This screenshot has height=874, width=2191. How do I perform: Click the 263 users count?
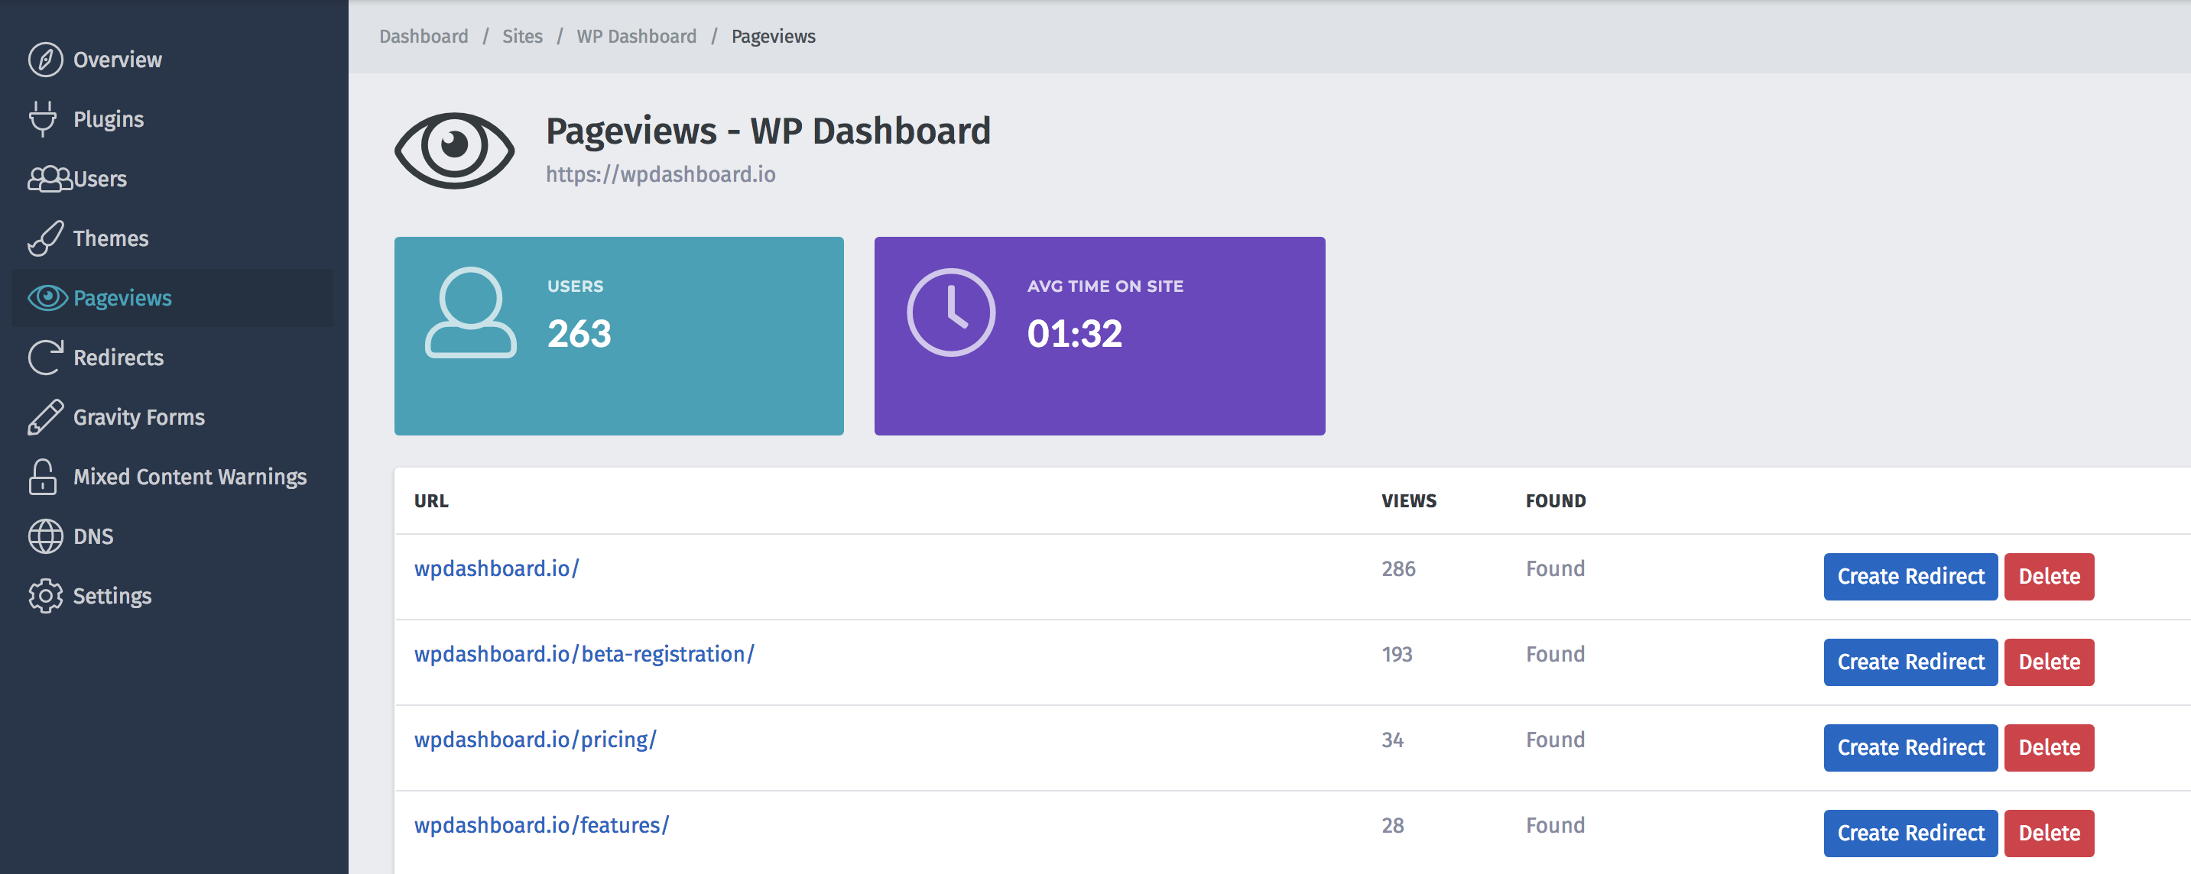(x=579, y=333)
